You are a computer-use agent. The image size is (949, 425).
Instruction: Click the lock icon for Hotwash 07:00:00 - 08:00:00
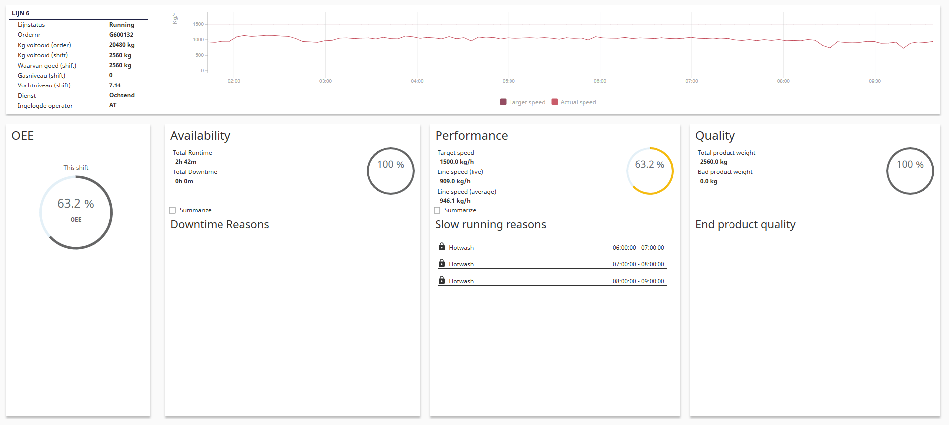coord(441,263)
